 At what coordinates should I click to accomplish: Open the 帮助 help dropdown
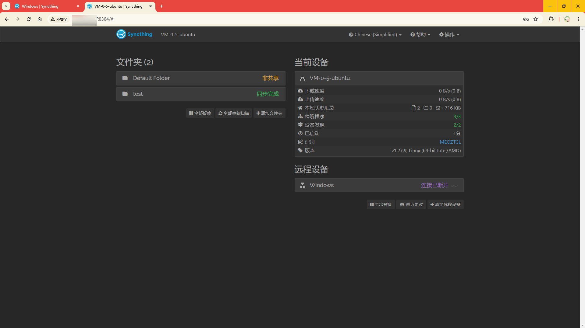(420, 35)
